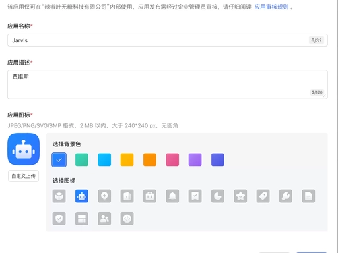Focus the 应用名称 field containing Jarvis
Screen dimensions: 338x253
click(168, 40)
